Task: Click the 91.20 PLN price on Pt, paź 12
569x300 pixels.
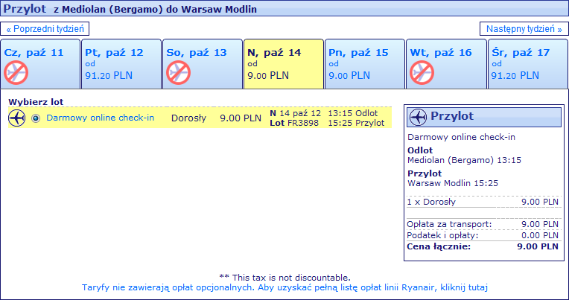Action: tap(109, 75)
